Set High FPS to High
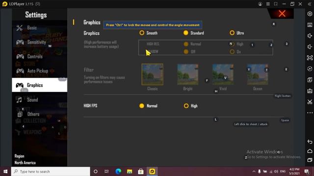The height and width of the screenshot is (176, 314). pyautogui.click(x=186, y=106)
